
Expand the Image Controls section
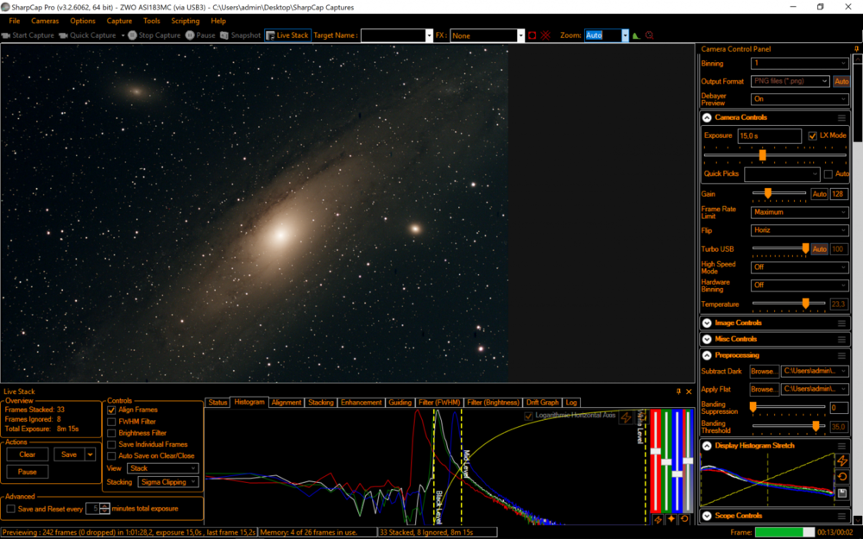(708, 323)
